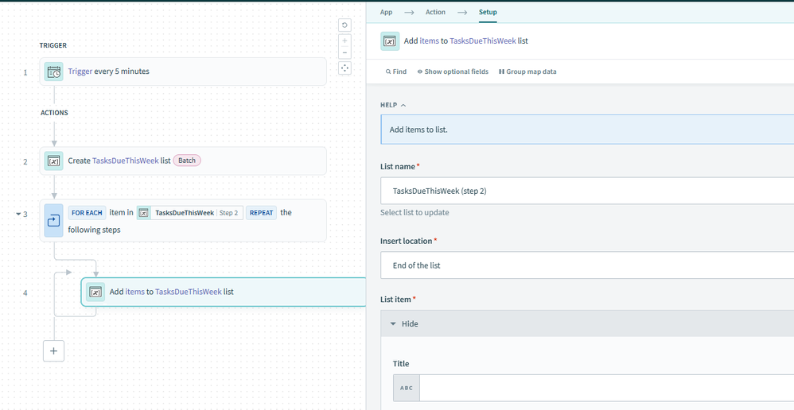Click Find in the setup toolbar
The image size is (794, 410).
point(396,72)
